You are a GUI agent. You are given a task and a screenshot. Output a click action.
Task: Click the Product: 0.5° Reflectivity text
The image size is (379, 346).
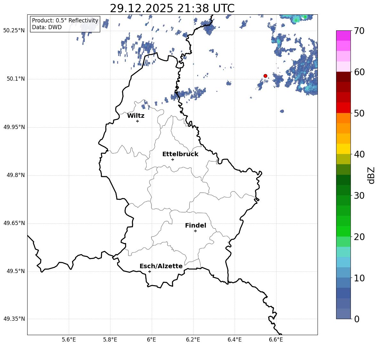click(65, 20)
